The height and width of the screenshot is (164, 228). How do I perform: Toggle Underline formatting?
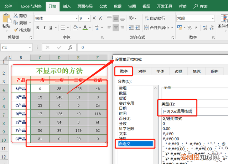pos(51,28)
